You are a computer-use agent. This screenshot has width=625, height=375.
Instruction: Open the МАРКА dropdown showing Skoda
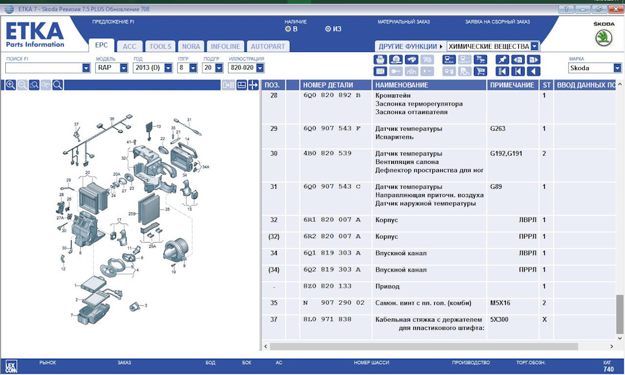tap(617, 68)
